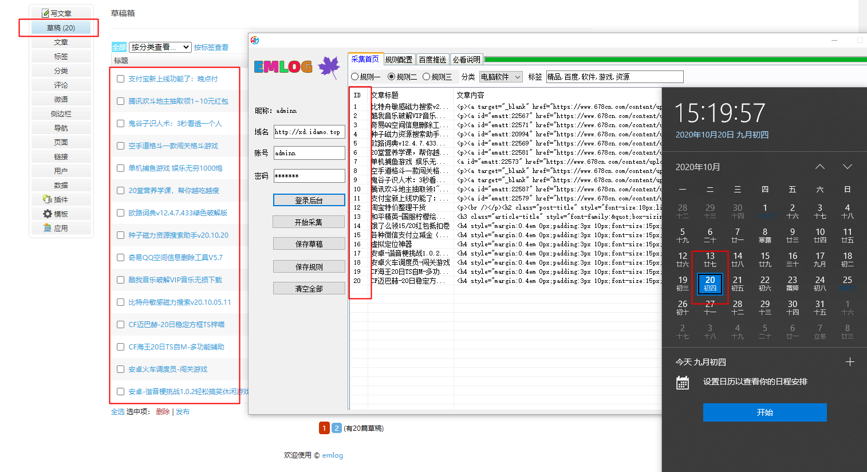Check draft 空手道格斗一款闯关格斗游戏

pyautogui.click(x=120, y=145)
